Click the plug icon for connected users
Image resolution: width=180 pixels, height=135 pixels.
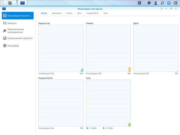(x=5, y=31)
